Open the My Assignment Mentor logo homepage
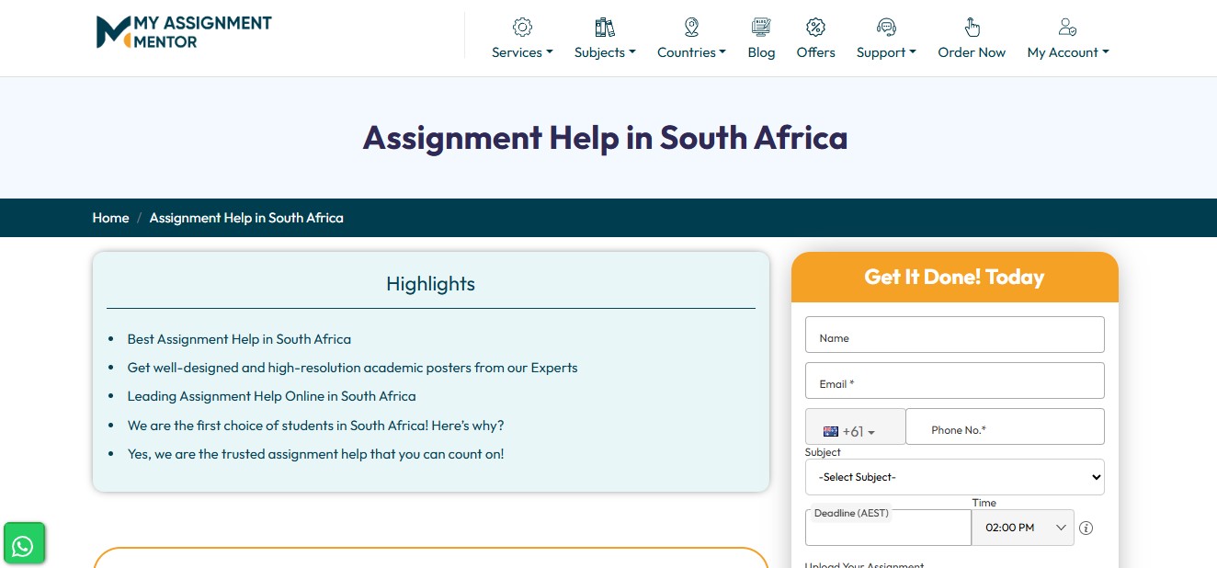1217x568 pixels. pyautogui.click(x=184, y=32)
